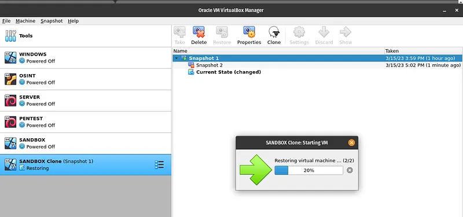Screen dimensions: 463x217
Task: Open snapshot Properties from the toolbar
Action: click(x=249, y=32)
